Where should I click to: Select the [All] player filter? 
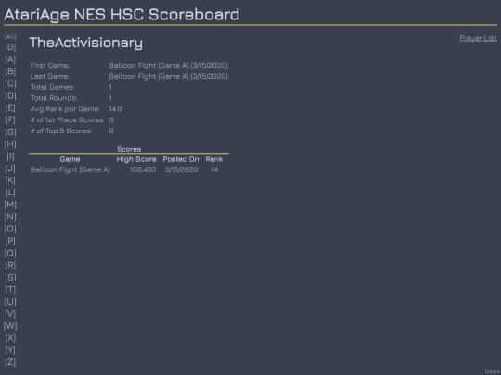point(10,37)
